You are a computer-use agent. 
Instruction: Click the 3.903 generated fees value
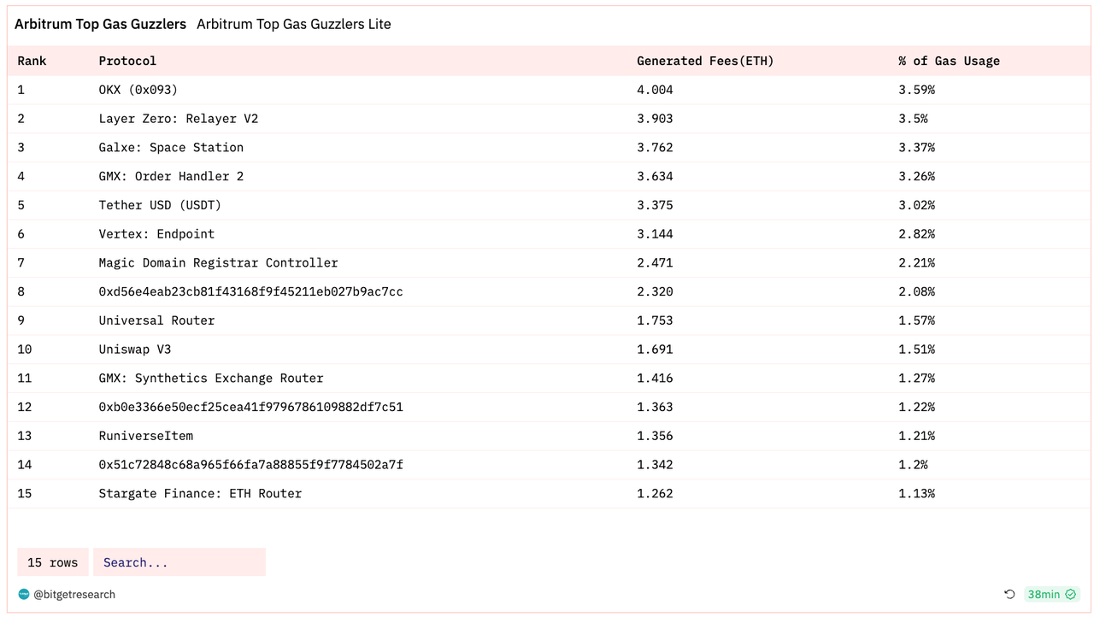655,119
